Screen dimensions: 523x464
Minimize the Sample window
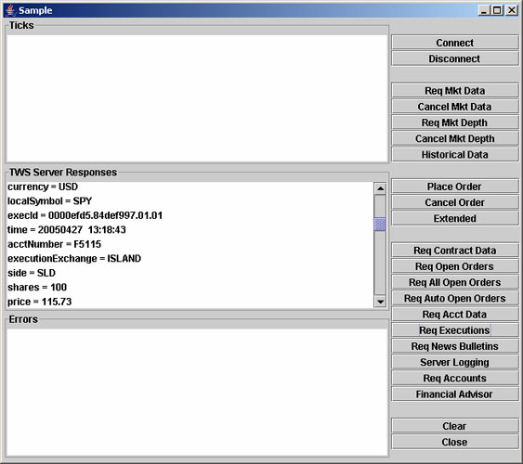tap(484, 10)
